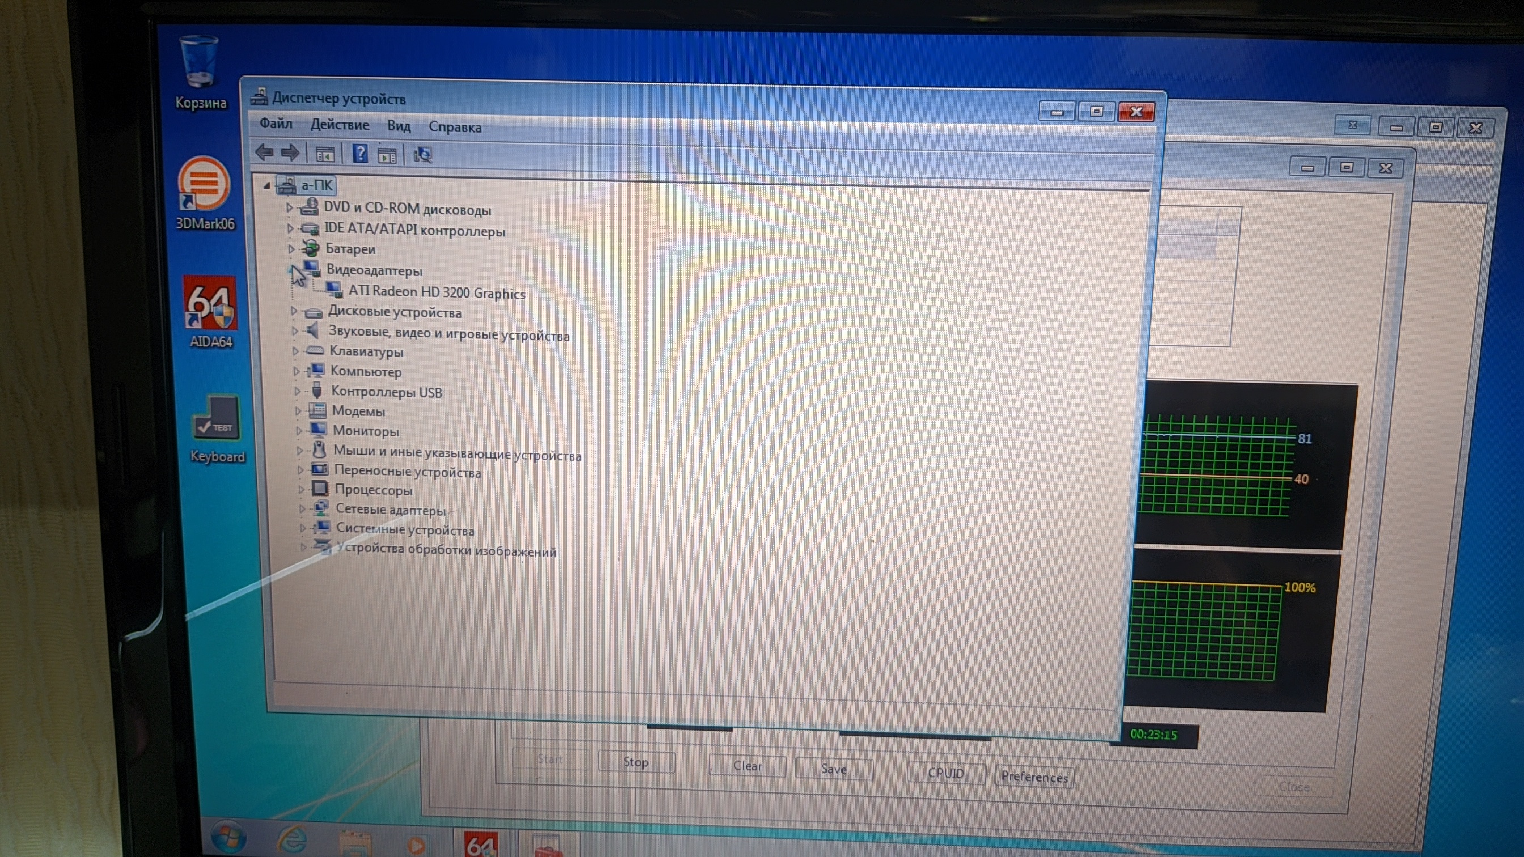This screenshot has height=857, width=1524.
Task: Select Мыши и иные указывающие устройства
Action: click(x=458, y=453)
